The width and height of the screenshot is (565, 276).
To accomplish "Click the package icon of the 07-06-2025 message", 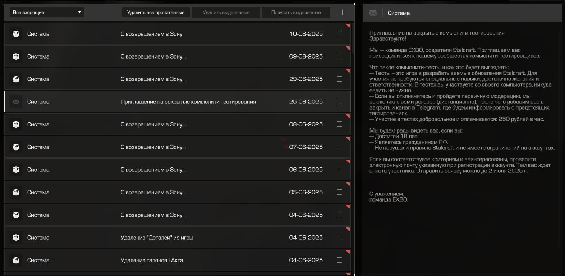I will pyautogui.click(x=16, y=147).
